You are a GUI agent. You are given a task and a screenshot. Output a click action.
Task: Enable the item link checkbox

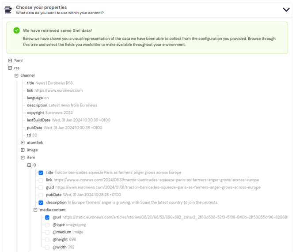point(41,180)
